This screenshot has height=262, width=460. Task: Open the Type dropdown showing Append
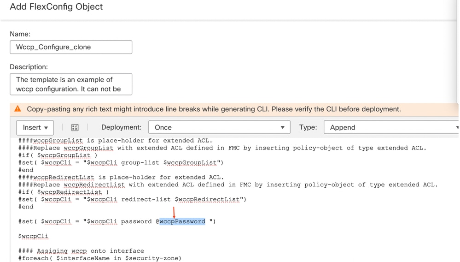[392, 127]
